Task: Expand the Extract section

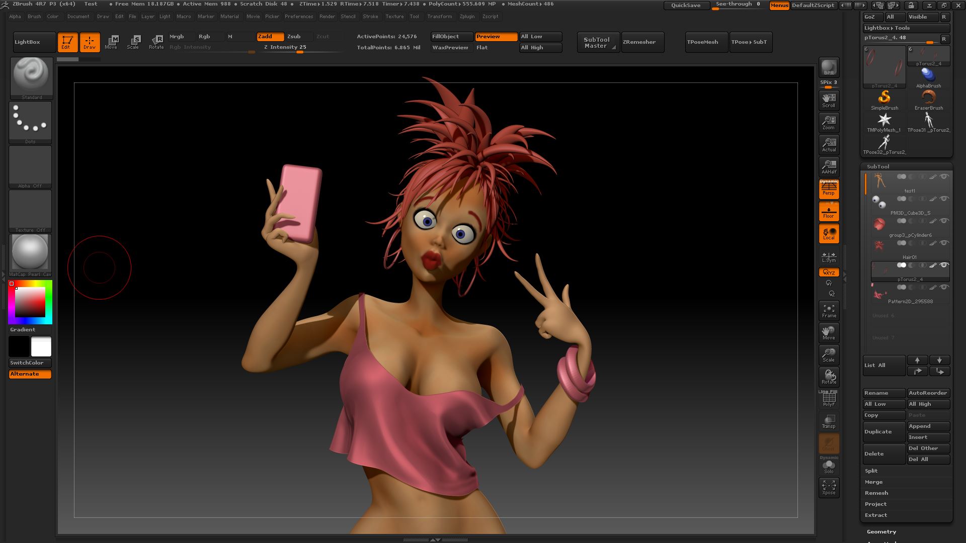Action: tap(876, 515)
